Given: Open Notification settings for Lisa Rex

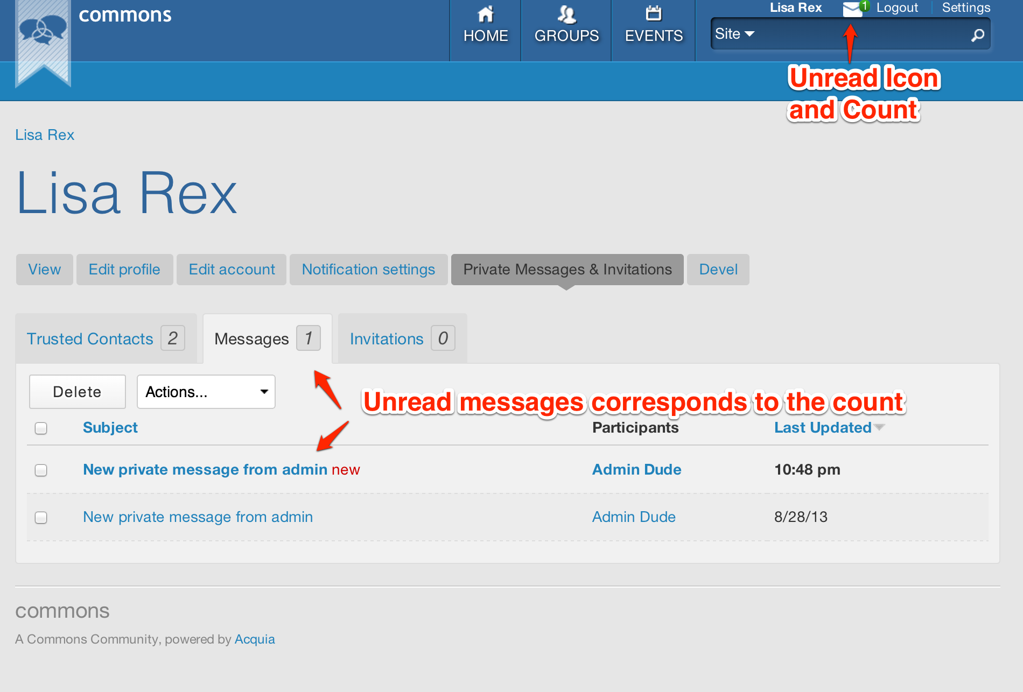Looking at the screenshot, I should click(368, 269).
